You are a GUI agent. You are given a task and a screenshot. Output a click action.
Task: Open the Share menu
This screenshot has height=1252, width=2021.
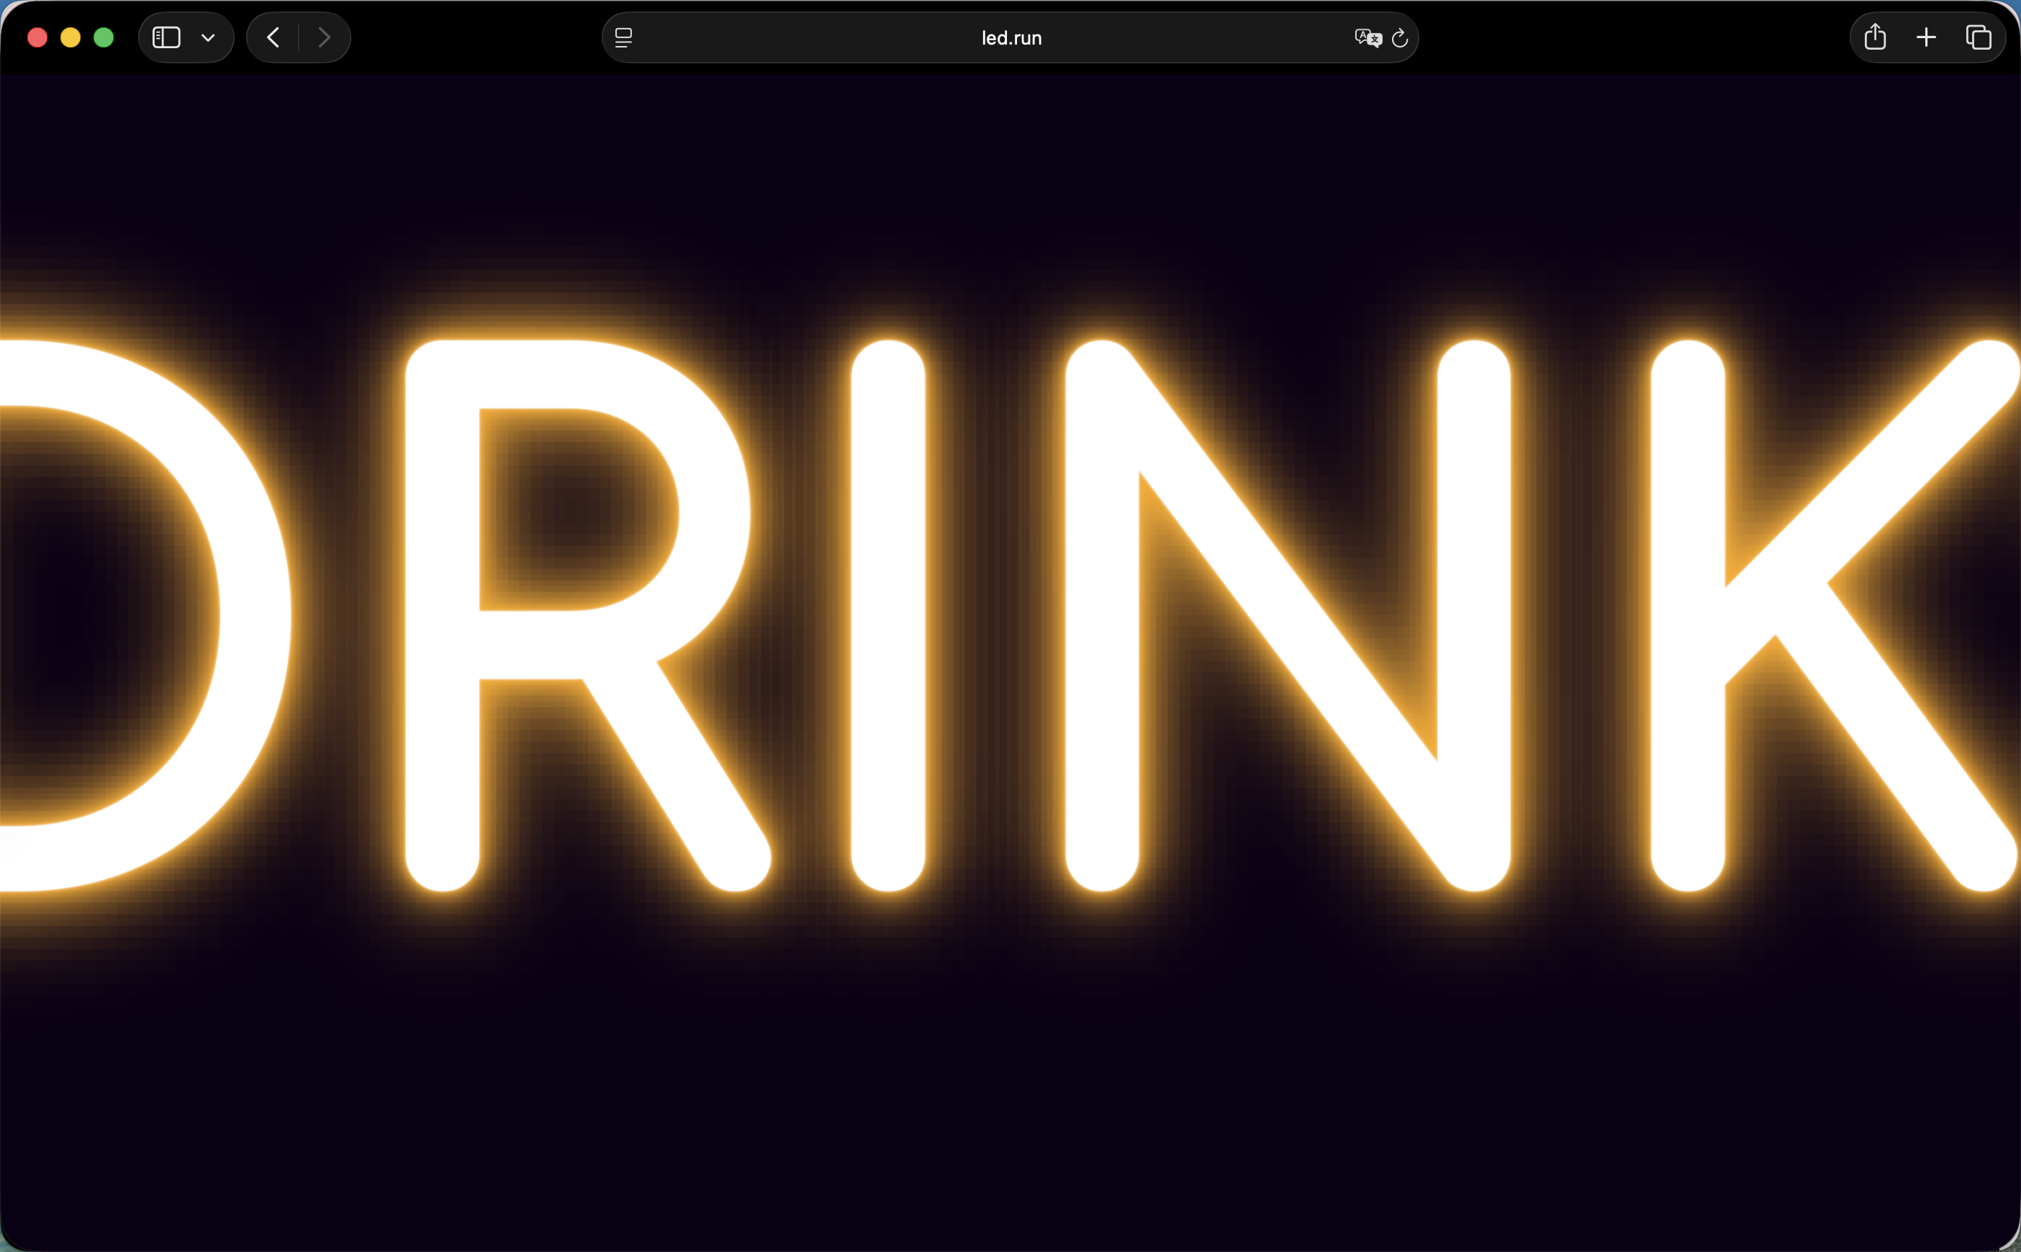(1875, 37)
